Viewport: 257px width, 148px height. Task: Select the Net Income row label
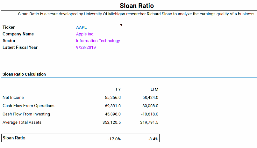pyautogui.click(x=13, y=98)
